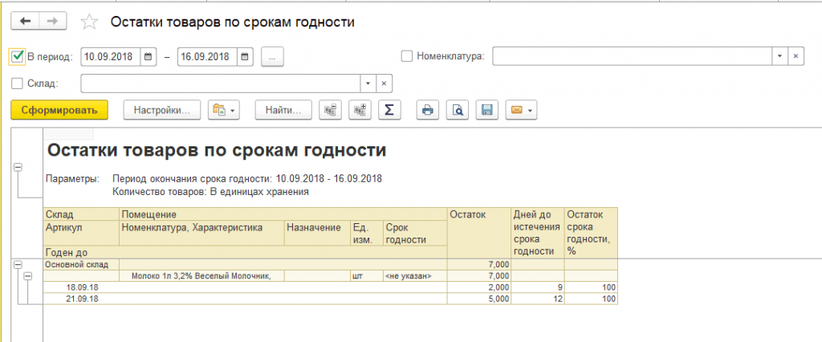This screenshot has height=342, width=822.
Task: Collapse the 'Основной склад' group
Action: click(18, 264)
